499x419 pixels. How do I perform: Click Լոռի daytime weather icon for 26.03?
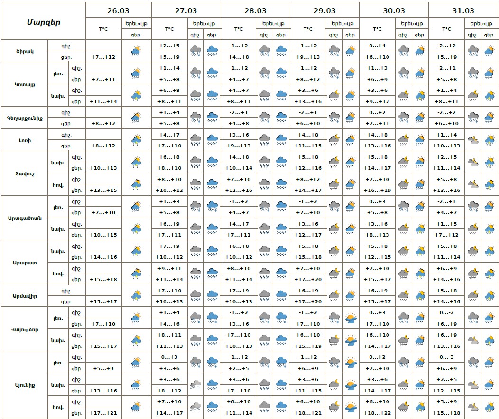point(137,139)
